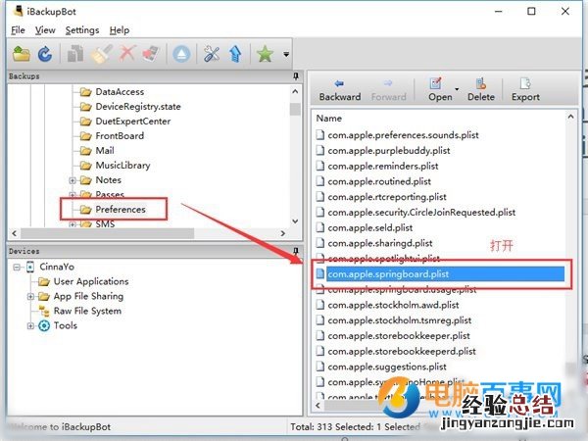This screenshot has width=588, height=441.
Task: Select User Applications under CinnaYo
Action: [x=91, y=281]
